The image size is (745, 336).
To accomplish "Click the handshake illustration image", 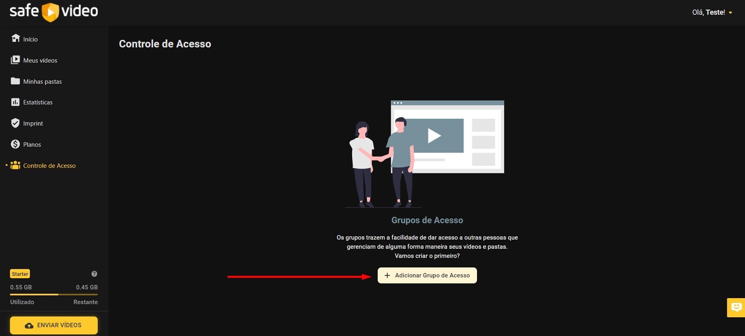I will pyautogui.click(x=424, y=154).
